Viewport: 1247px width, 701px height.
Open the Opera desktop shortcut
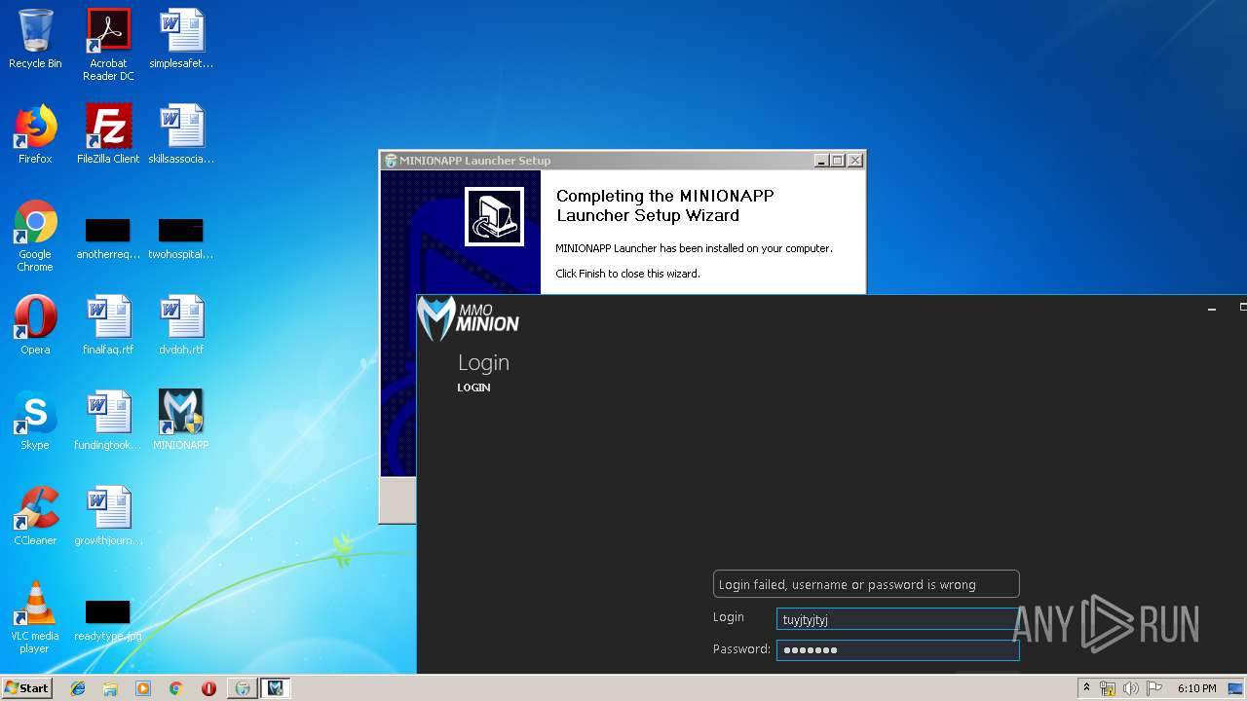[35, 326]
